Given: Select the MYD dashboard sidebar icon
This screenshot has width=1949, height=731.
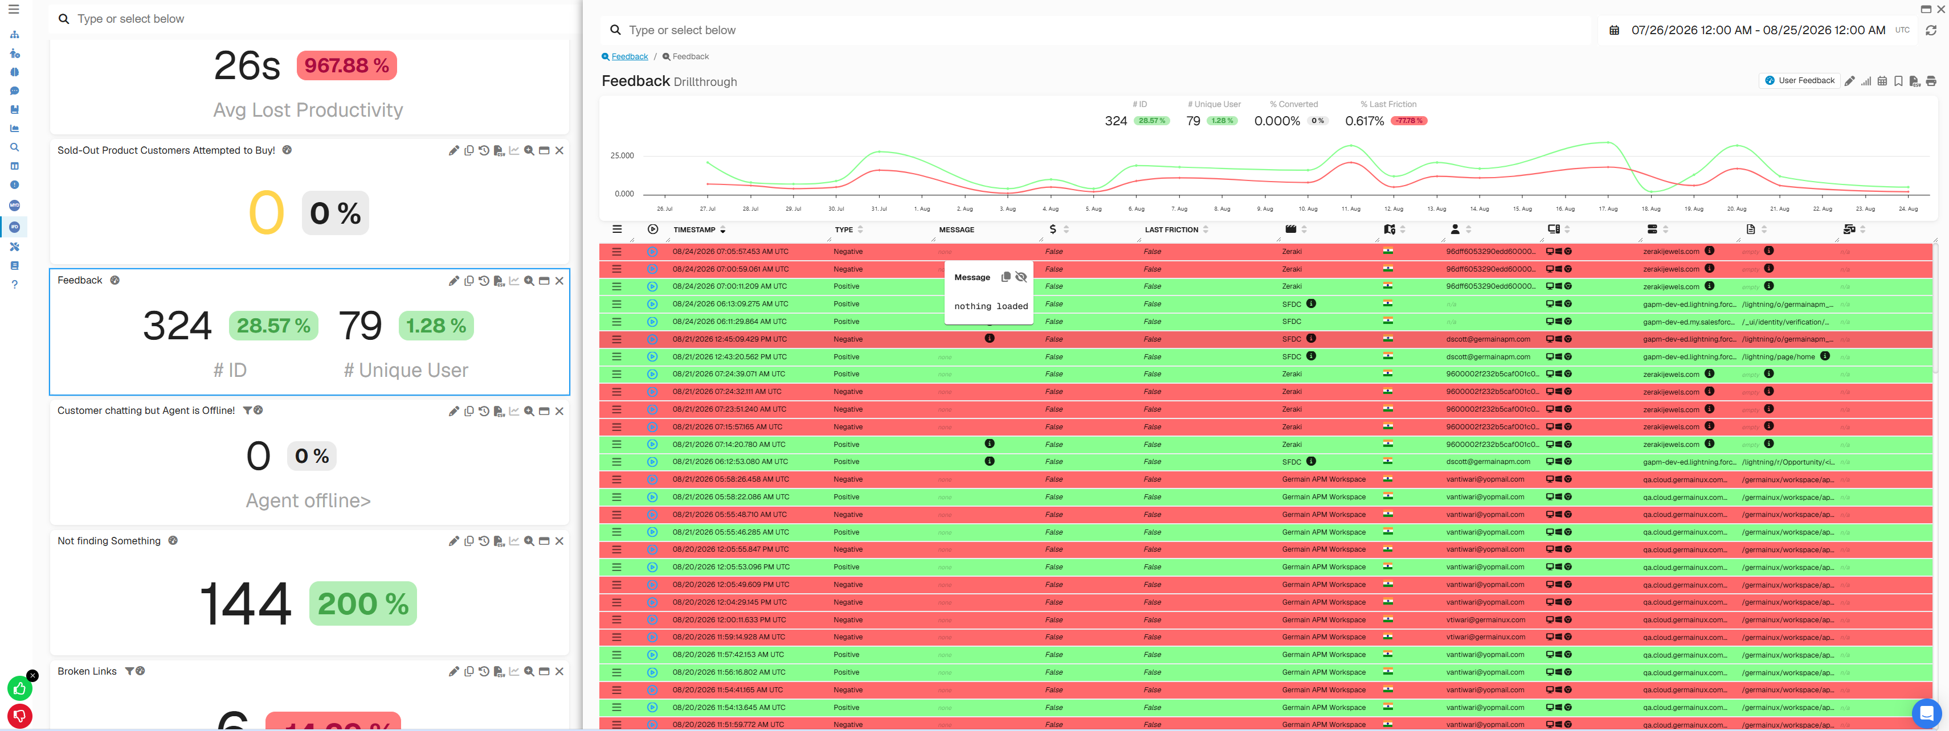Looking at the screenshot, I should point(14,206).
